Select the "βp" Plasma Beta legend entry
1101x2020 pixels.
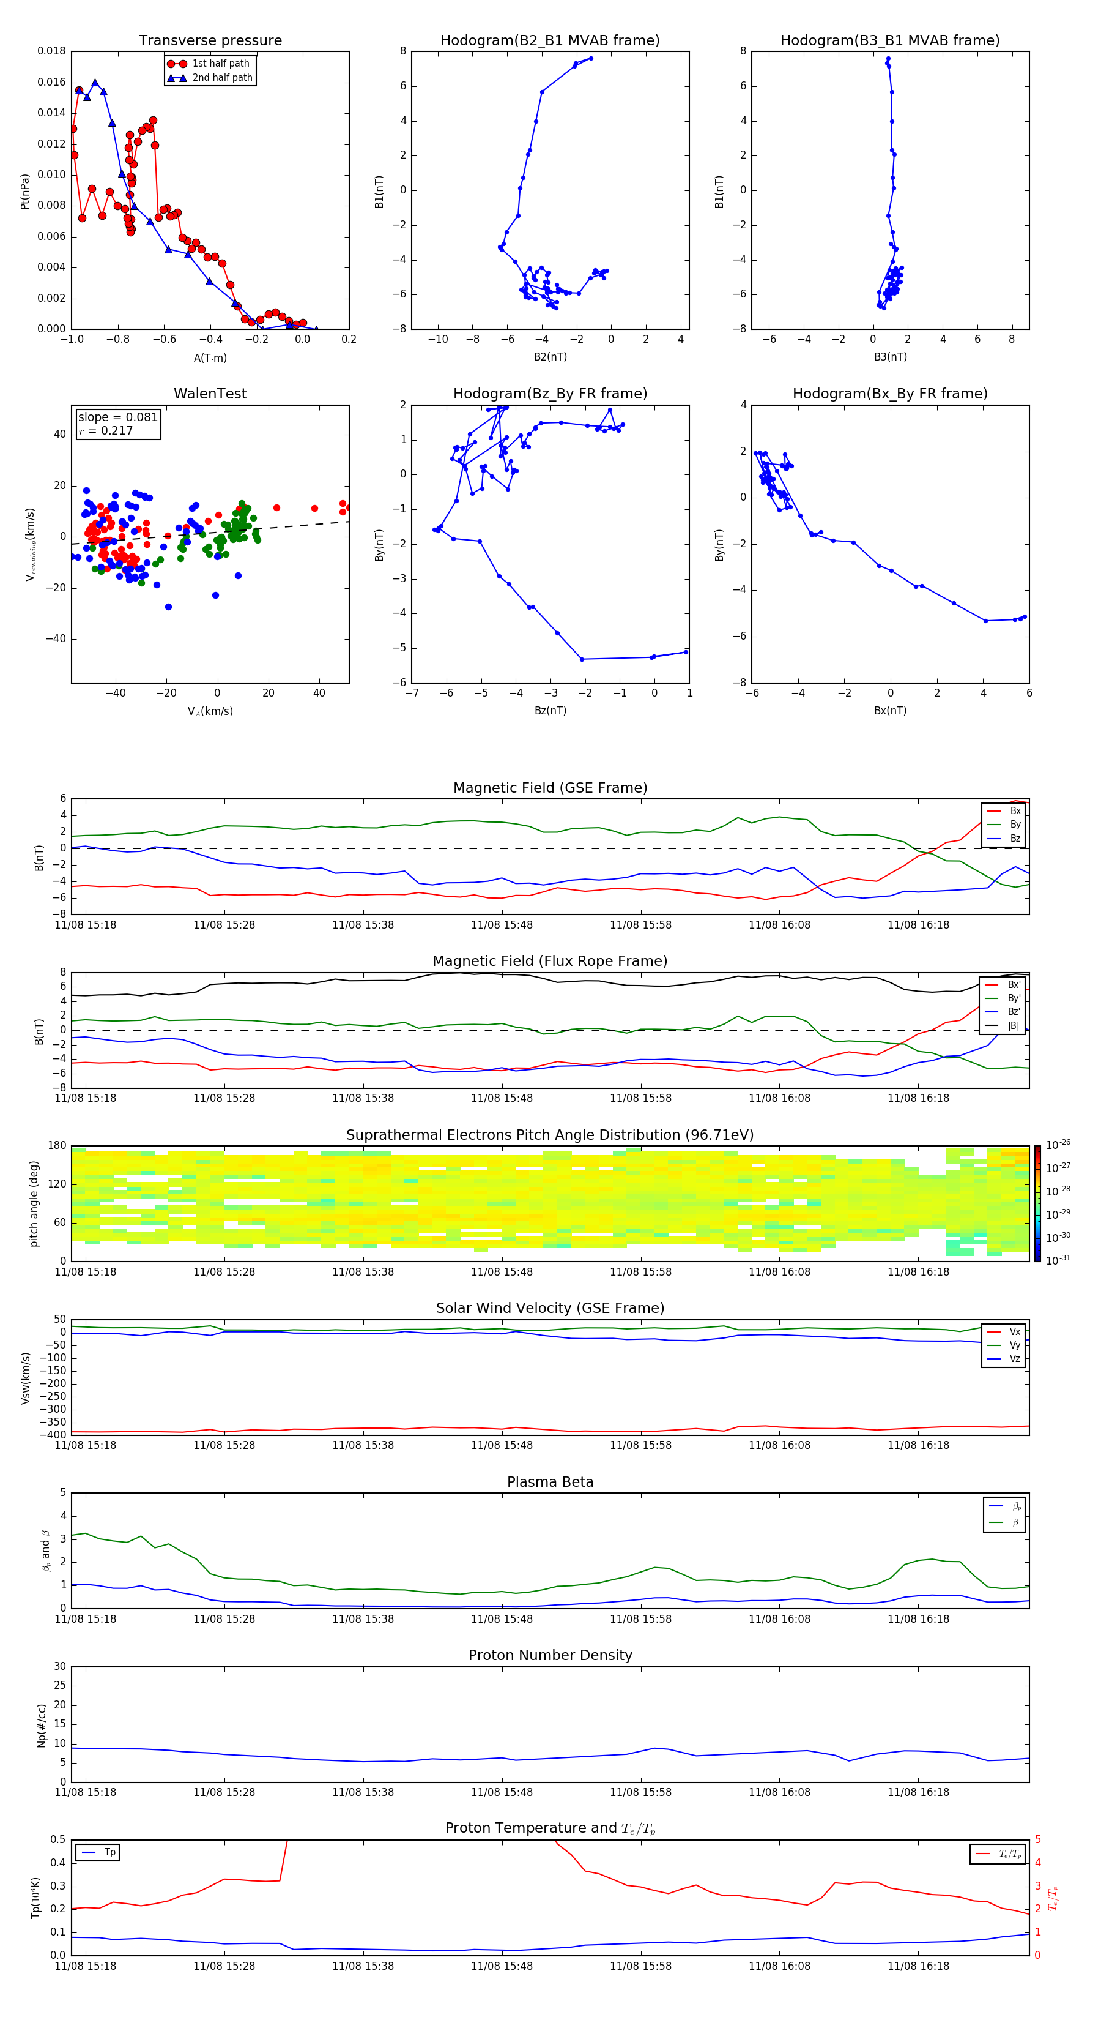point(1006,1506)
